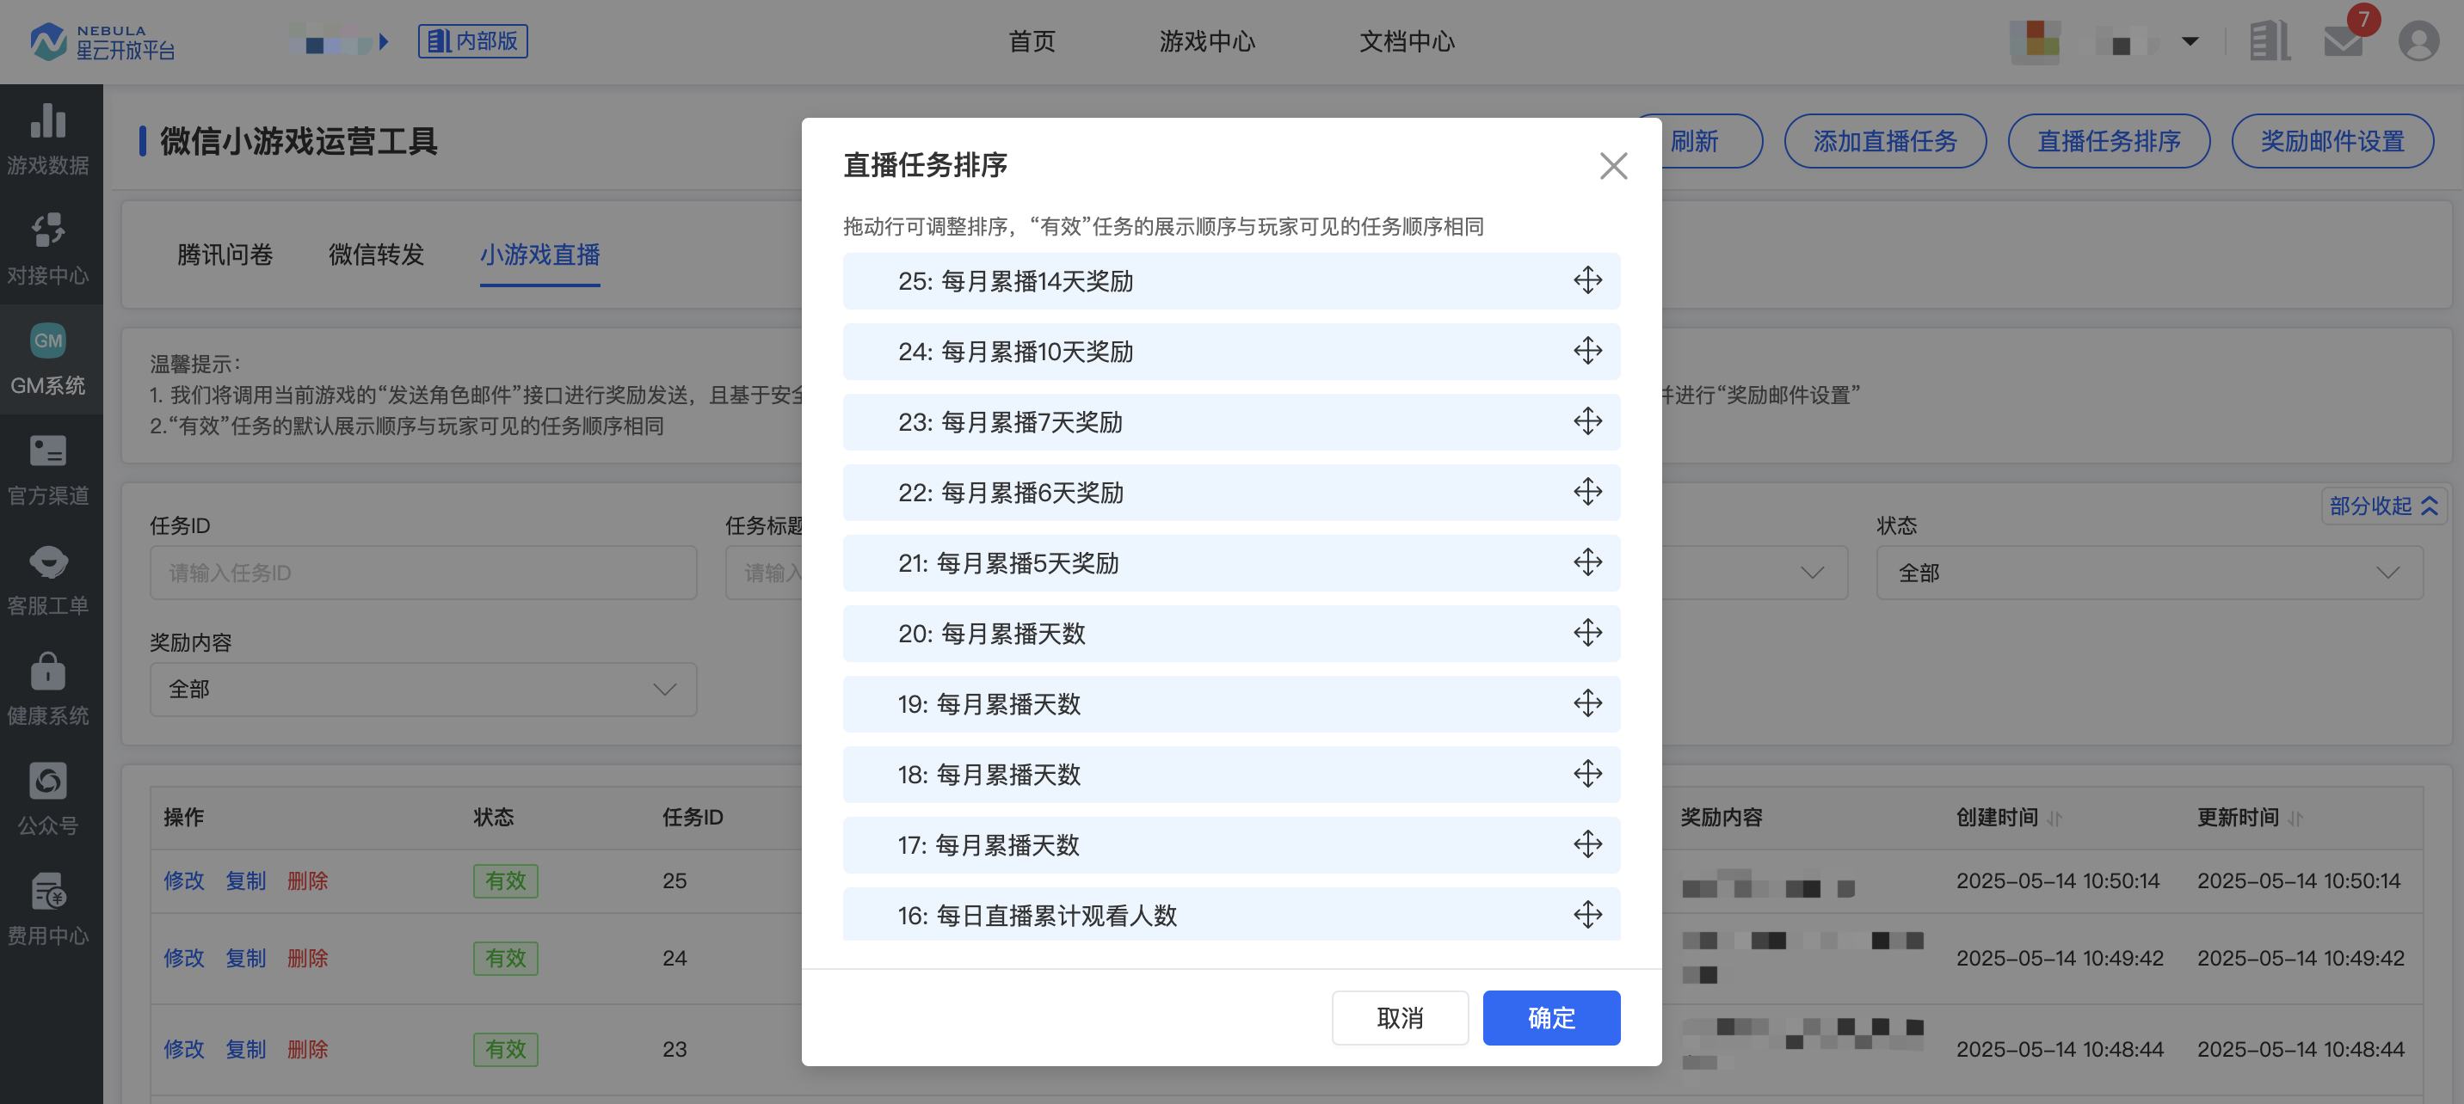
Task: Click the 直播任务排序 button
Action: [x=2108, y=140]
